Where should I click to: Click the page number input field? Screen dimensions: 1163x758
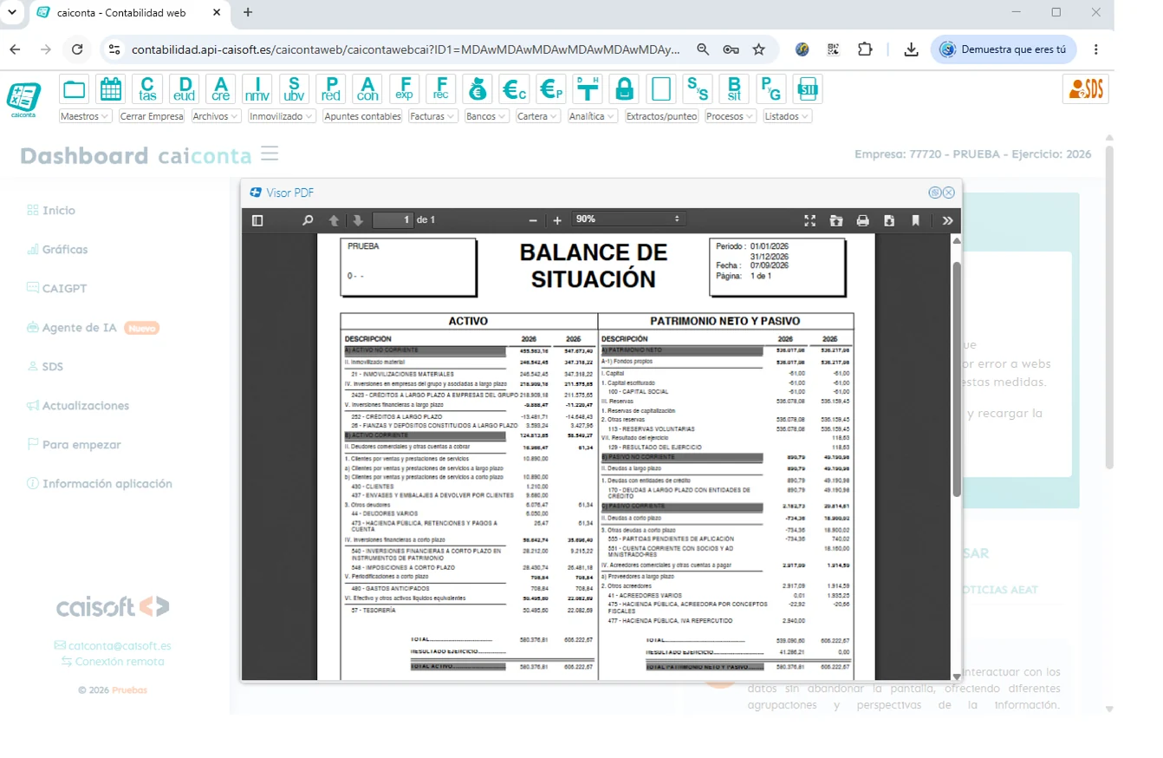click(393, 220)
